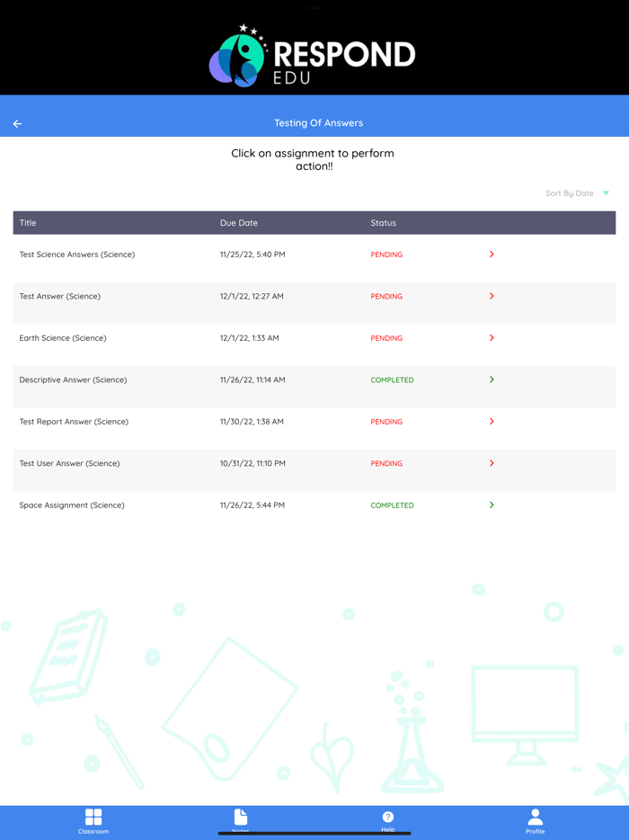
Task: Open the Classroom tab icon
Action: (93, 817)
